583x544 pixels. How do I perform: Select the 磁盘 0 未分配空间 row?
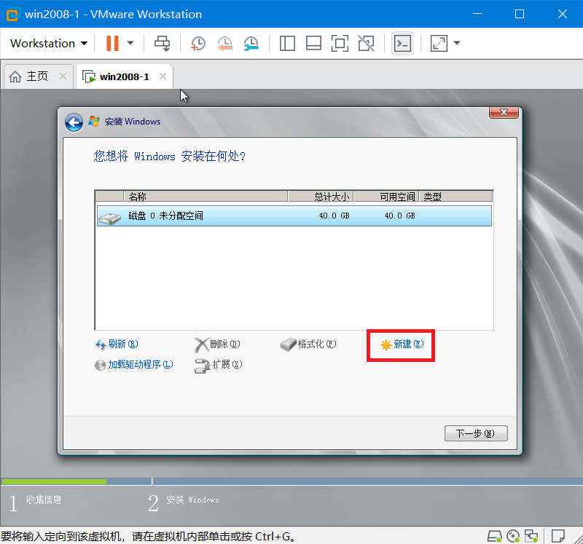[x=294, y=216]
